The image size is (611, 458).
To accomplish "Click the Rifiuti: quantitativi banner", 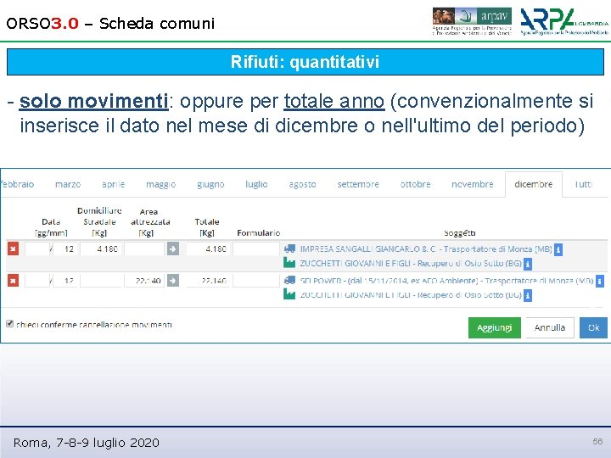I will pyautogui.click(x=305, y=62).
